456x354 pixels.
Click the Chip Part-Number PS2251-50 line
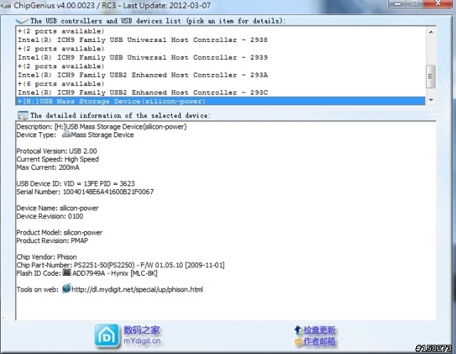point(120,265)
